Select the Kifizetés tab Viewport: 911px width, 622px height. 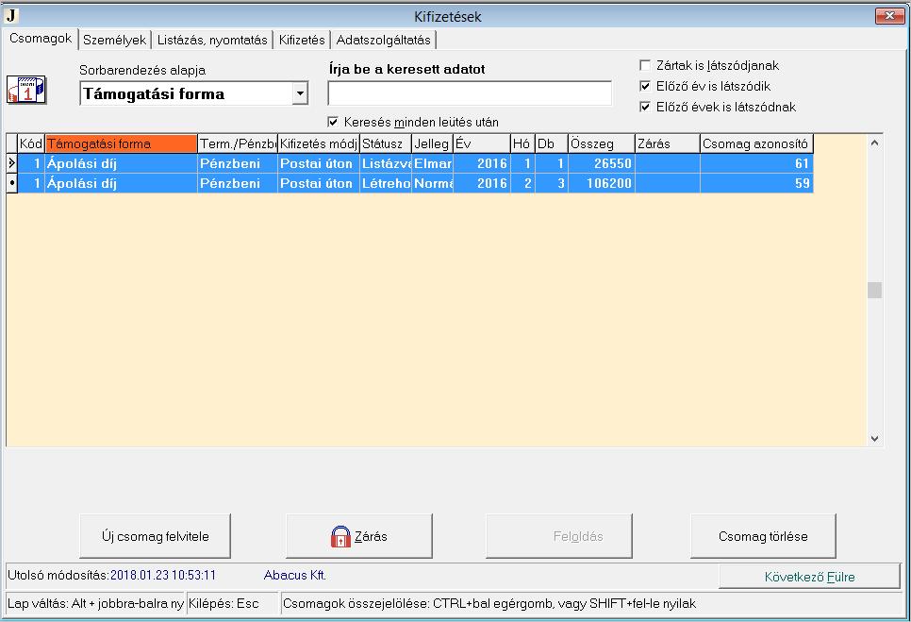(302, 40)
